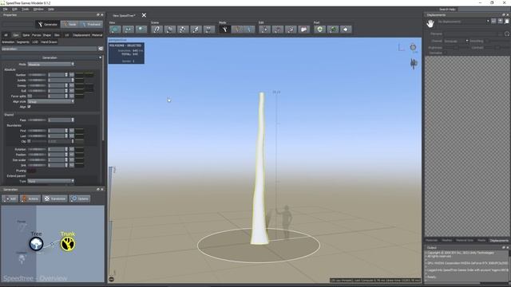Click the curved-line icon under Scene group
Screen dimensions: 511x287
pos(156,29)
